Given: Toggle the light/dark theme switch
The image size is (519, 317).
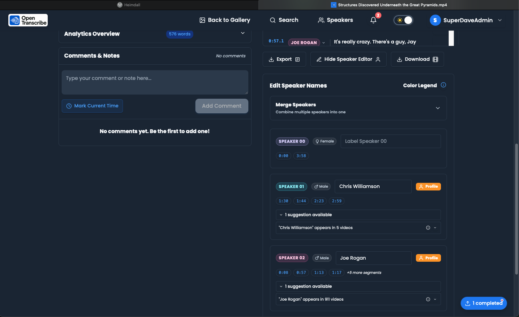Looking at the screenshot, I should point(403,20).
